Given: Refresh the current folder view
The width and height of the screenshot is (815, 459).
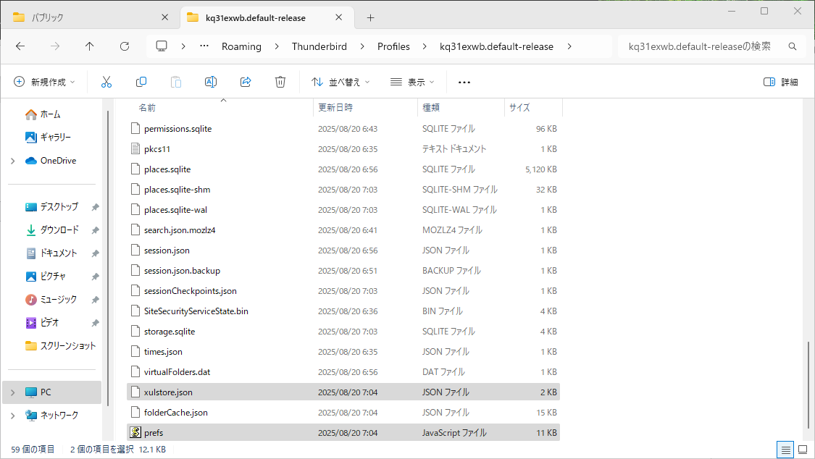Looking at the screenshot, I should pos(125,46).
